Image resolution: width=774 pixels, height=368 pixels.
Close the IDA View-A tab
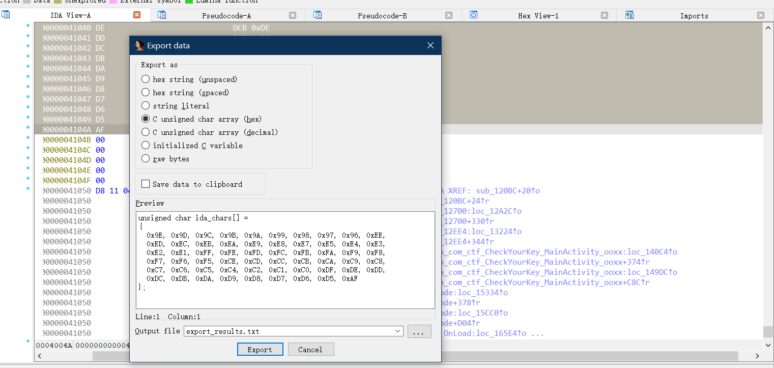click(x=137, y=15)
